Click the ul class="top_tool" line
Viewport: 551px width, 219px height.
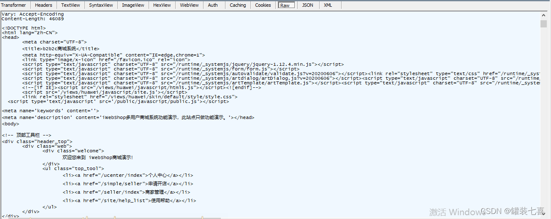click(73, 168)
